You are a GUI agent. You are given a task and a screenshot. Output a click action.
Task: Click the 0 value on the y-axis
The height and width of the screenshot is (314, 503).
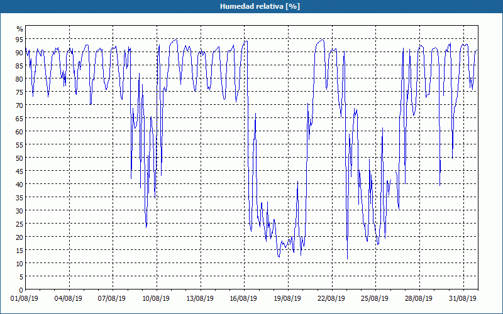coord(21,290)
